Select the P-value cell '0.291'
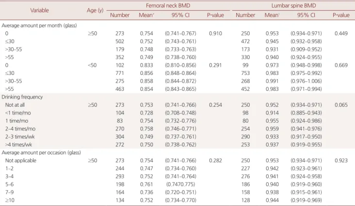Image resolution: width=355 pixels, height=206 pixels. (215, 65)
